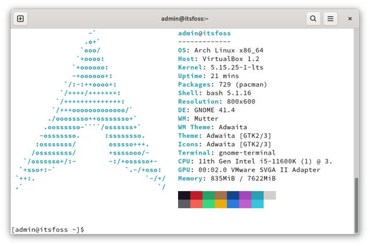Click the yellow color block

coord(221,204)
